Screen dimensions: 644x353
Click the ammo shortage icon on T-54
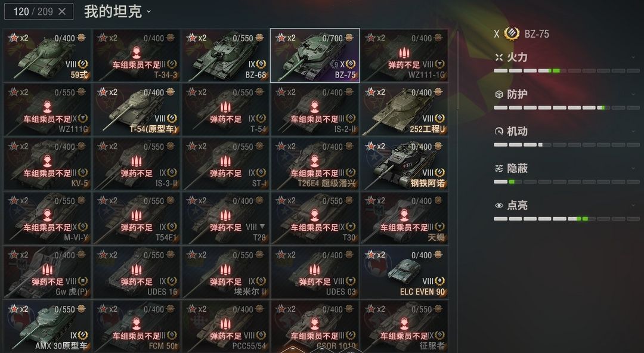coord(225,108)
